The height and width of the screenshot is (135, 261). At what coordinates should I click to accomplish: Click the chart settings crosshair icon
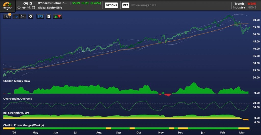tap(31, 17)
